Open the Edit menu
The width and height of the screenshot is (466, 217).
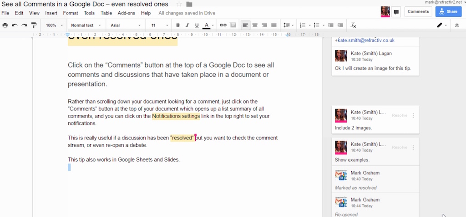(x=19, y=13)
